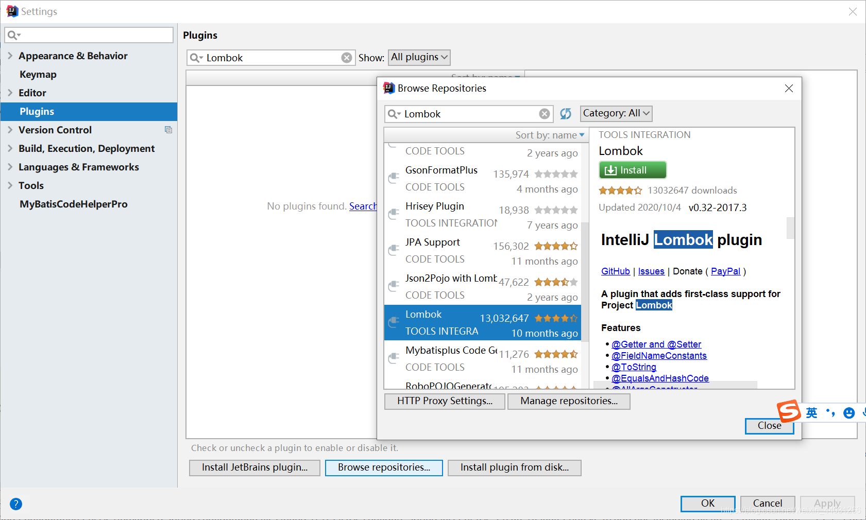Open the Category: All dropdown
This screenshot has width=866, height=520.
click(x=616, y=113)
